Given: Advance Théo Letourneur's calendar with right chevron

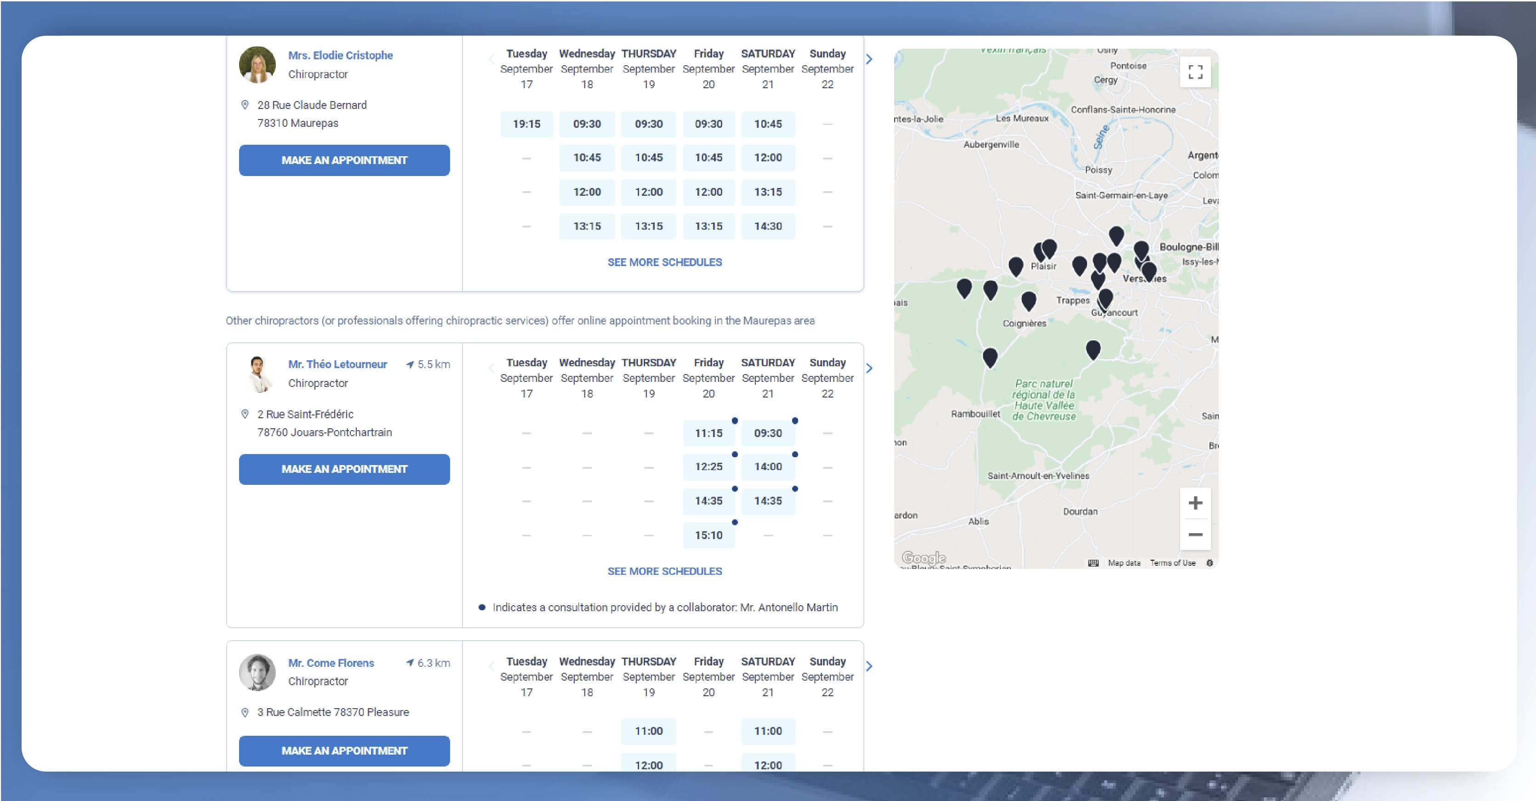Looking at the screenshot, I should point(869,368).
